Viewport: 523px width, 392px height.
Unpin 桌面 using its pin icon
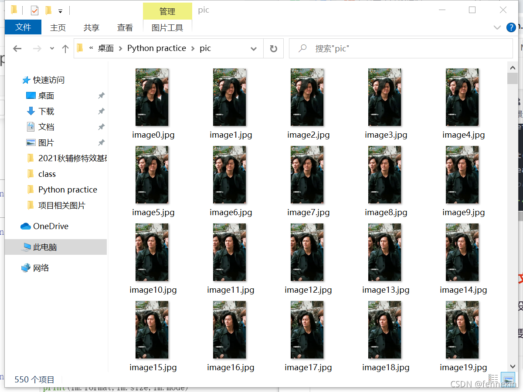101,96
